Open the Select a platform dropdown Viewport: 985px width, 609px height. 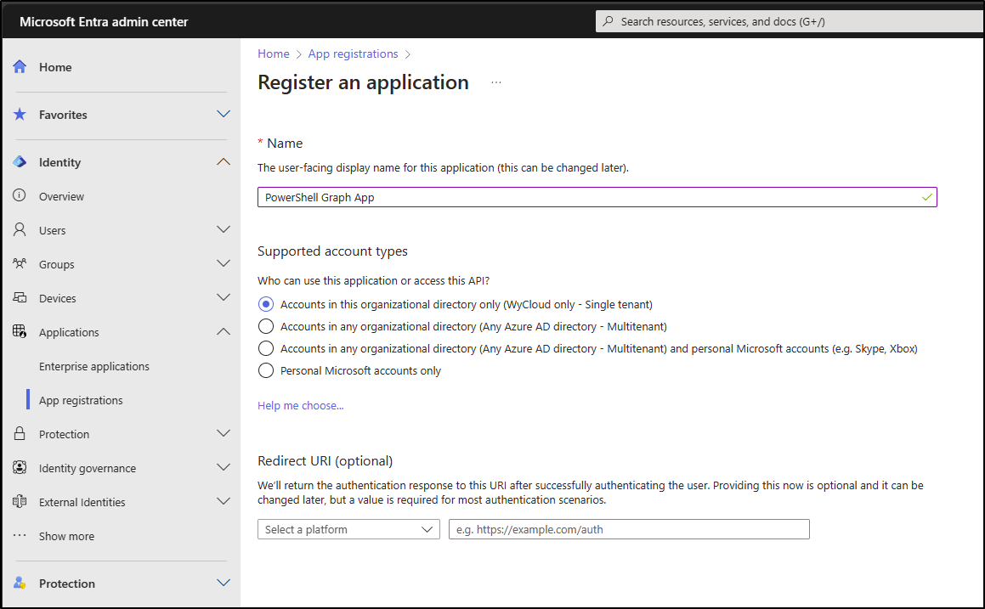point(348,529)
